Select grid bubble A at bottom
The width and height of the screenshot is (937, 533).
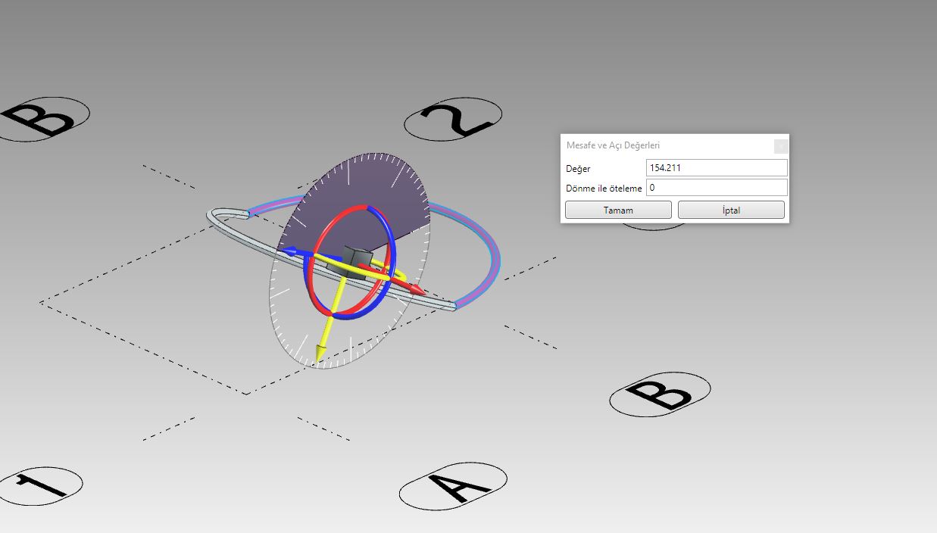click(x=453, y=485)
